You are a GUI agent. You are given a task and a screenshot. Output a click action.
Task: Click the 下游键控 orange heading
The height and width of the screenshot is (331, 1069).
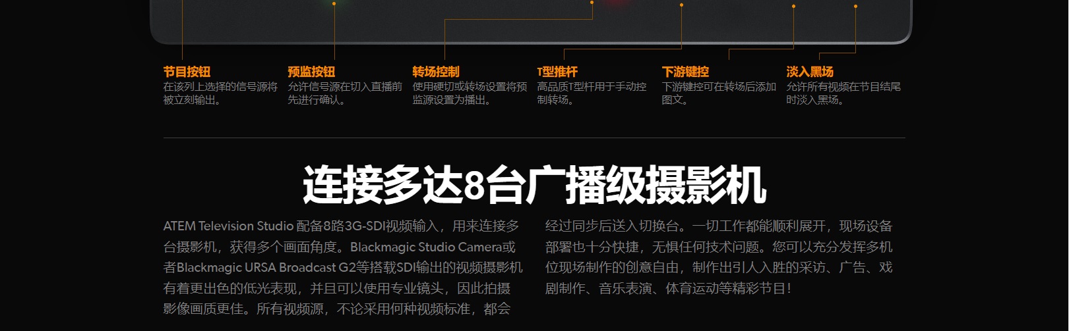685,72
